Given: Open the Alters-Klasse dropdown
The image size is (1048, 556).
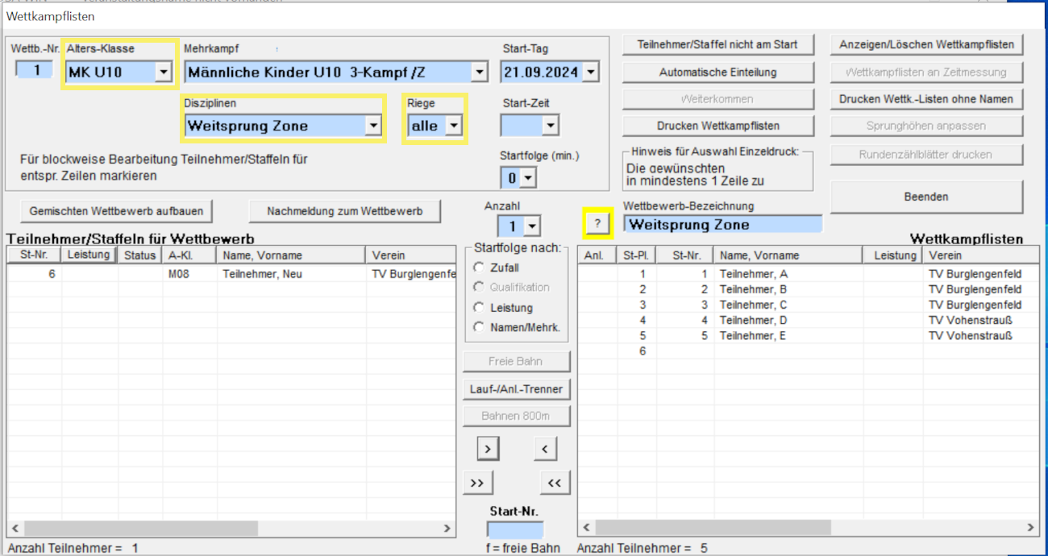Looking at the screenshot, I should pyautogui.click(x=164, y=73).
